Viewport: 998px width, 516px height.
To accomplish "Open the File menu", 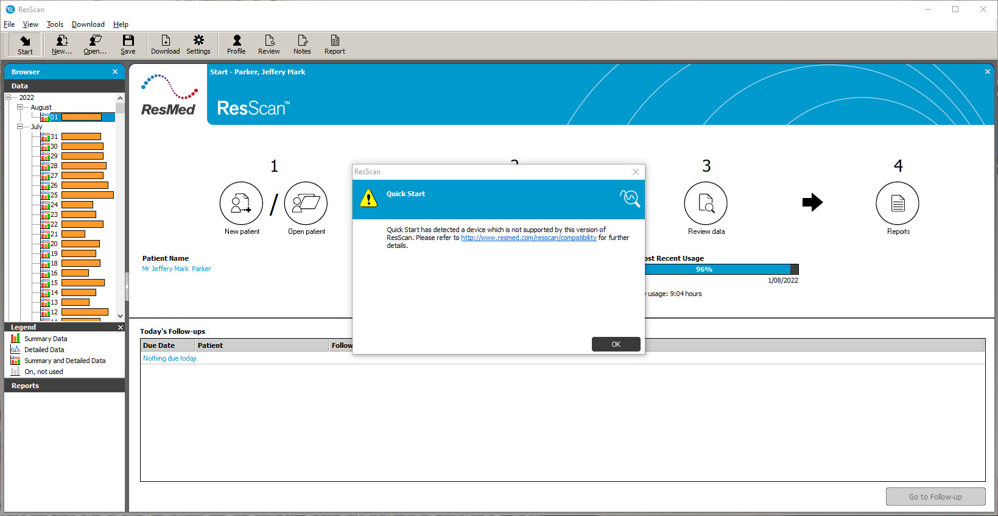I will [x=9, y=24].
